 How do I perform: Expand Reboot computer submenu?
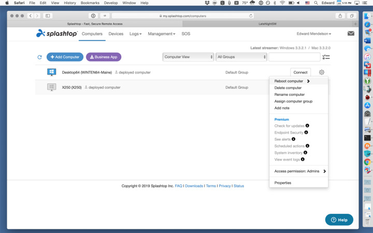point(298,81)
